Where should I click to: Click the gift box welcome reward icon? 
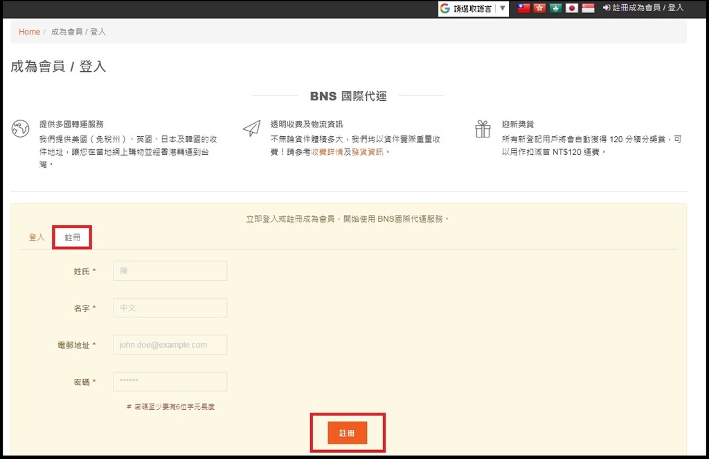(483, 129)
